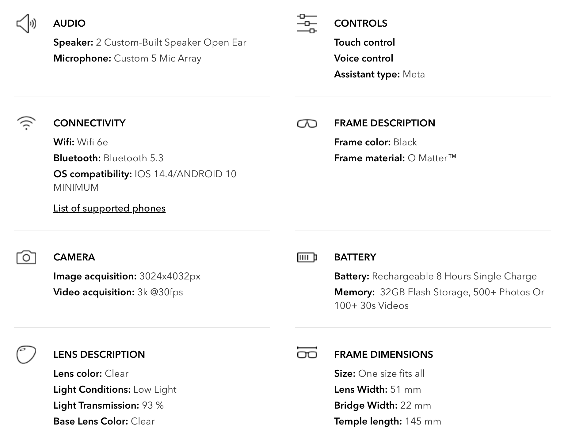Open the List of supported phones link
Screen dimensions: 564x434
109,208
